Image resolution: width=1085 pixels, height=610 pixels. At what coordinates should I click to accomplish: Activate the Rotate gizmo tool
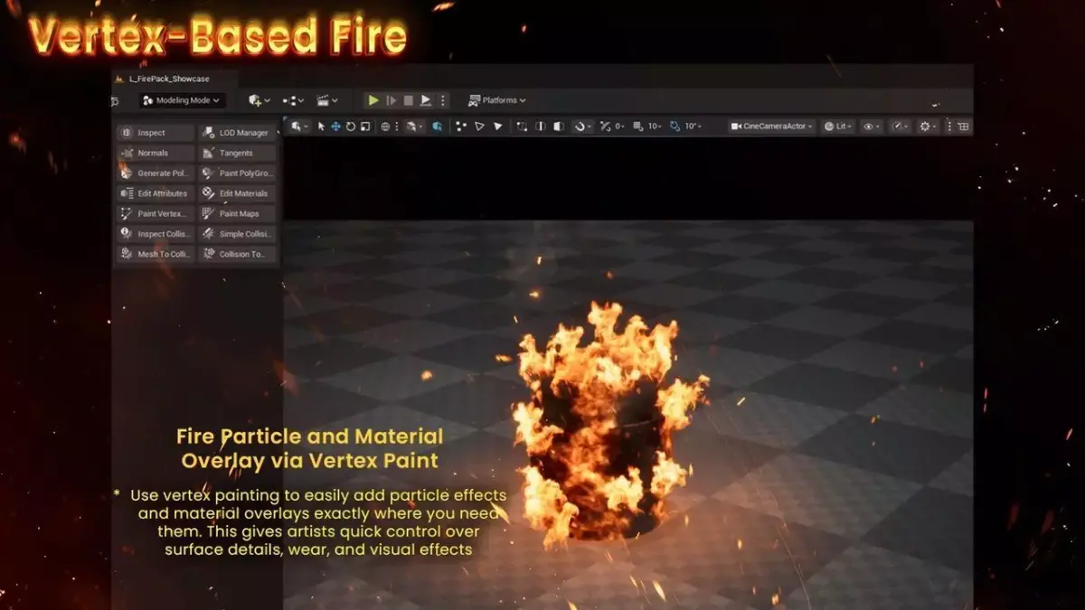[351, 127]
